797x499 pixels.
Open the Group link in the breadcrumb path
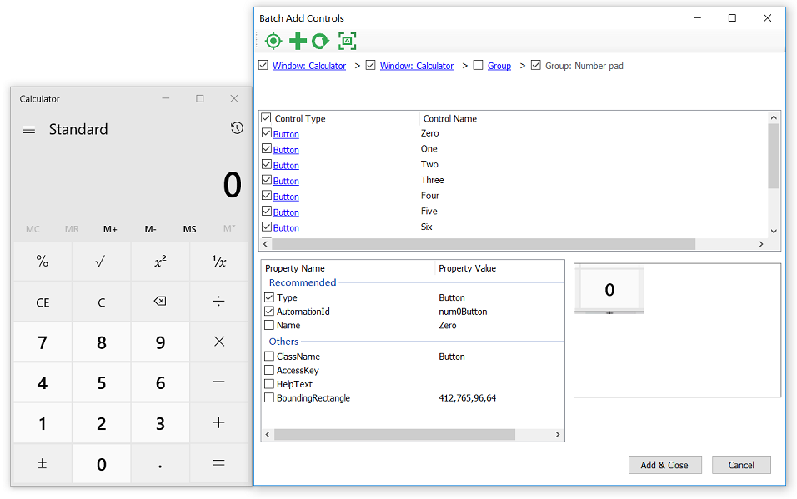[x=499, y=66]
